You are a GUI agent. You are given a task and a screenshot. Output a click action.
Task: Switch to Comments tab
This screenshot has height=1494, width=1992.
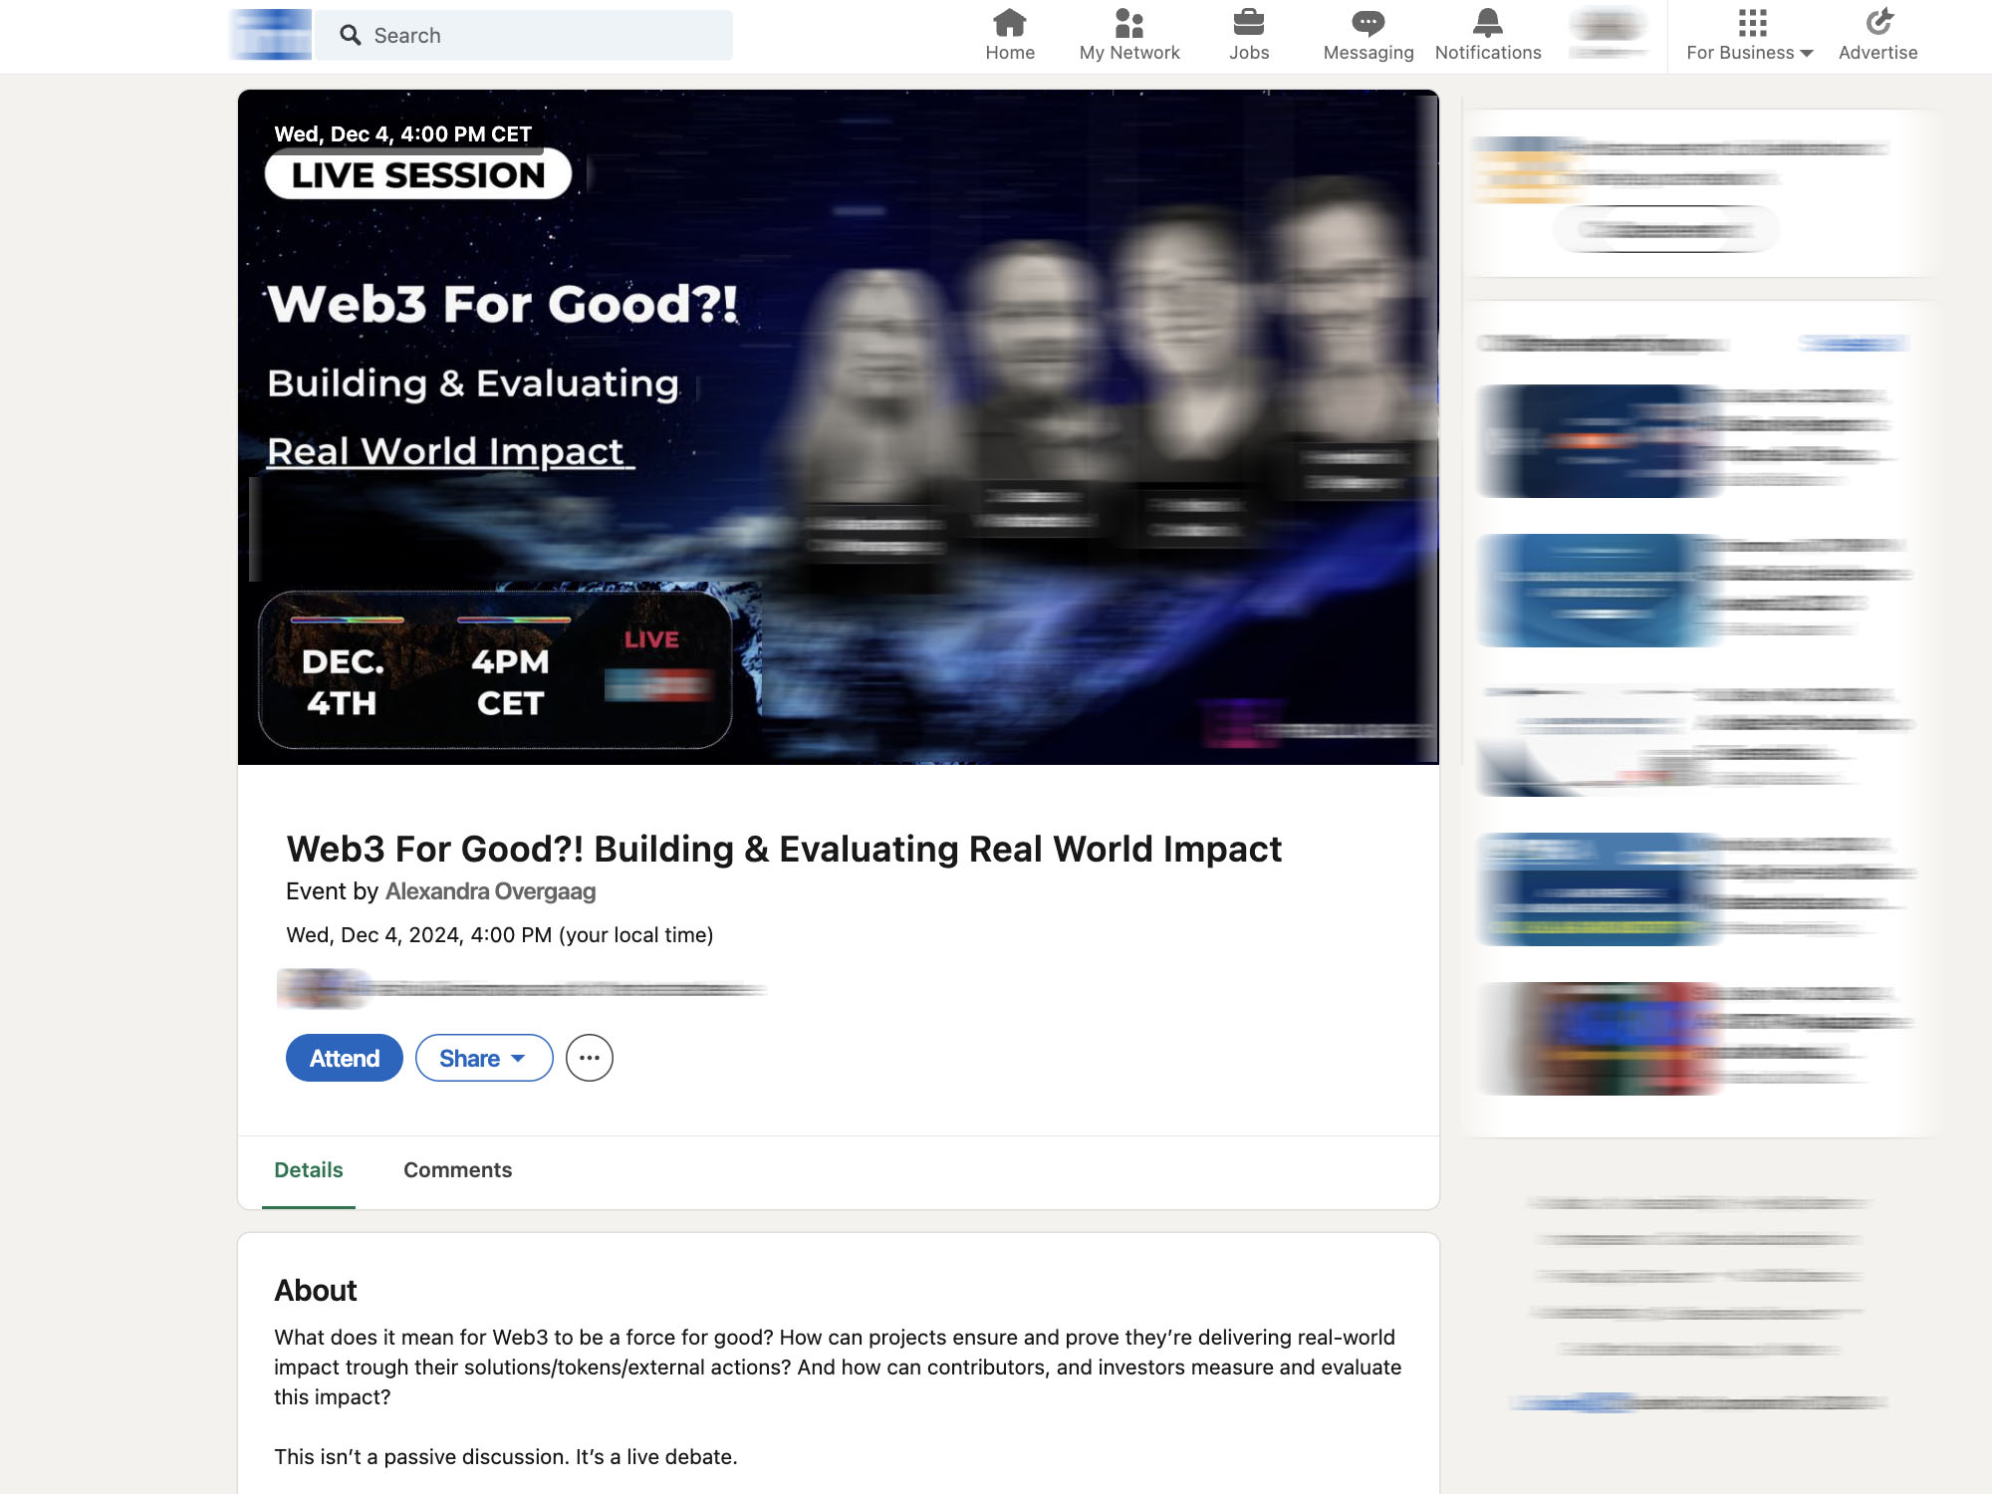coord(456,1169)
